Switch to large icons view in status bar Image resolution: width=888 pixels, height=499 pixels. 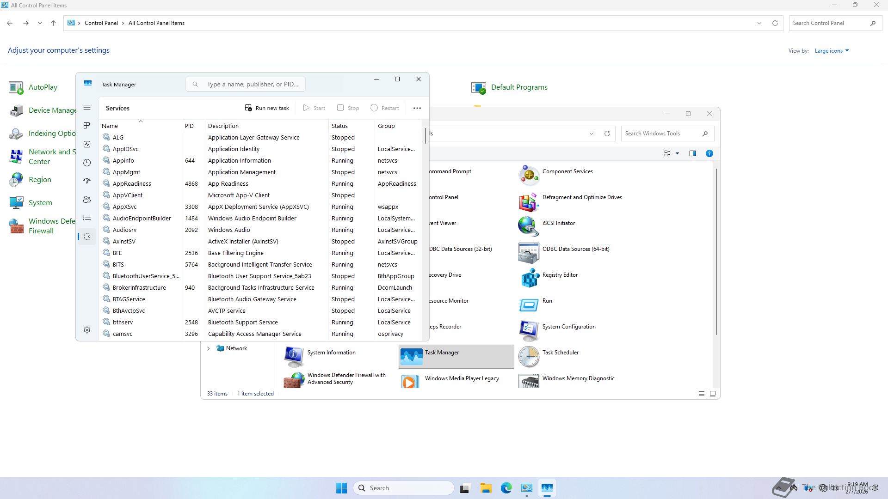[x=713, y=394]
